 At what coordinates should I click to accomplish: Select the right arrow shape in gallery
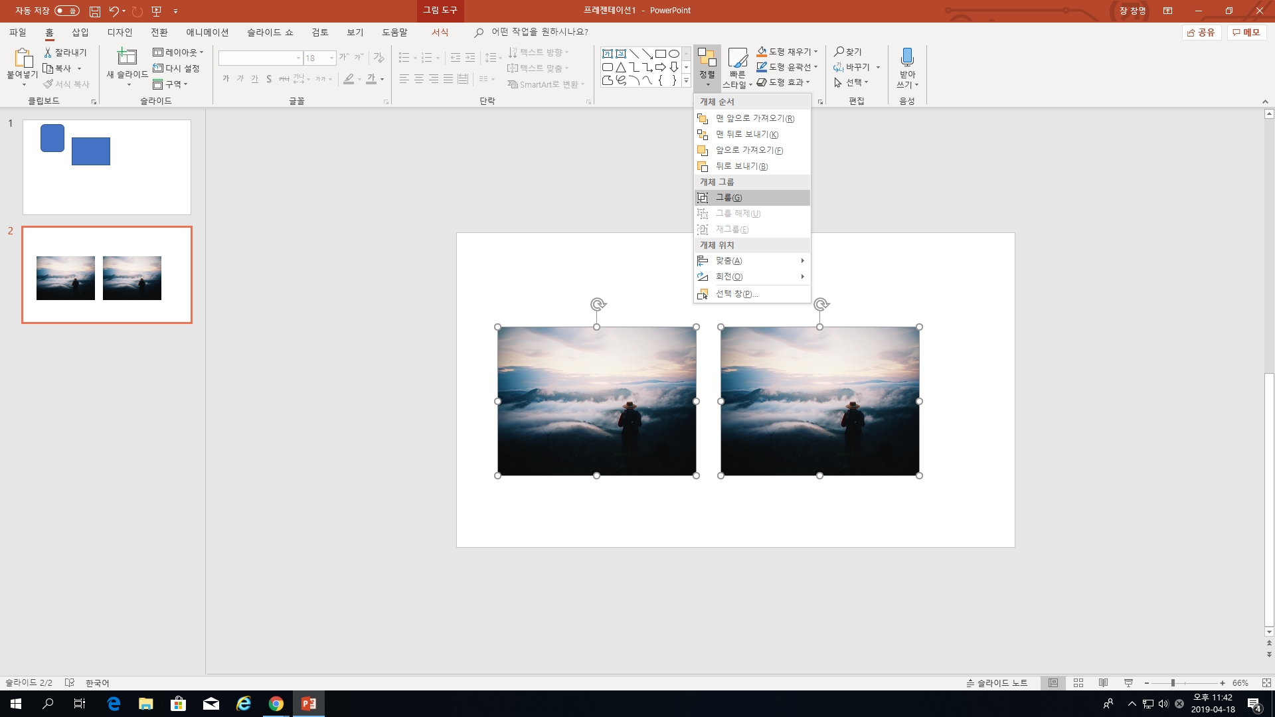click(x=661, y=67)
